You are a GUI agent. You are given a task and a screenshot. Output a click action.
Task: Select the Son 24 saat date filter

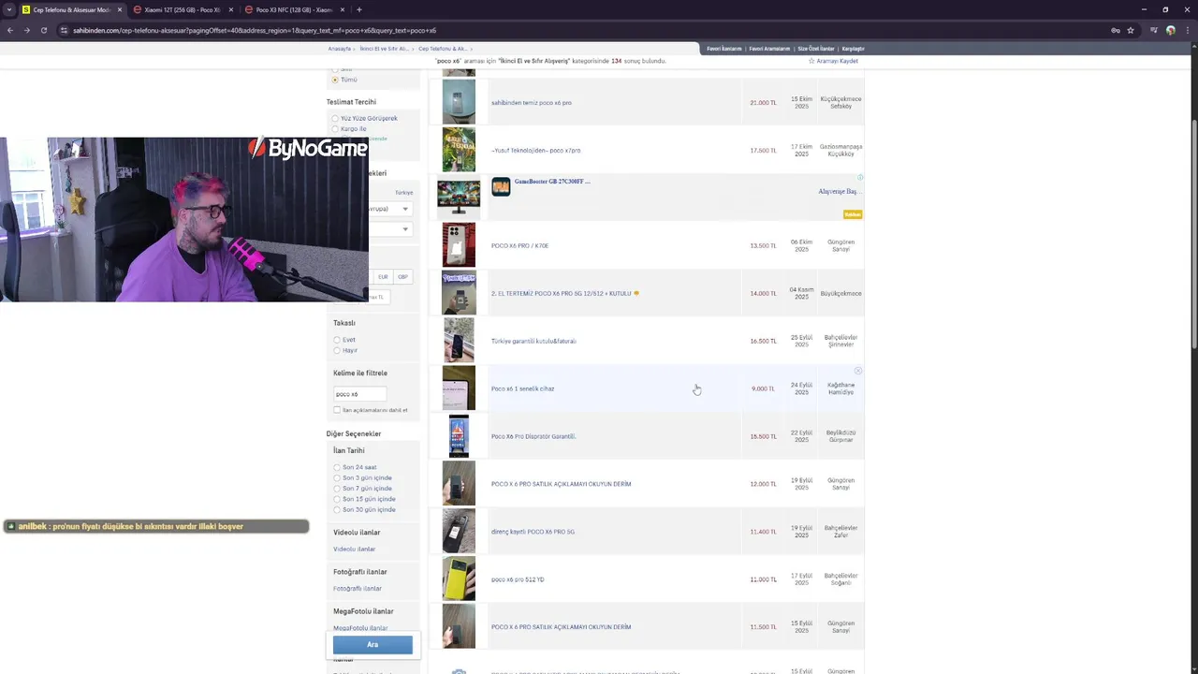pyautogui.click(x=337, y=467)
